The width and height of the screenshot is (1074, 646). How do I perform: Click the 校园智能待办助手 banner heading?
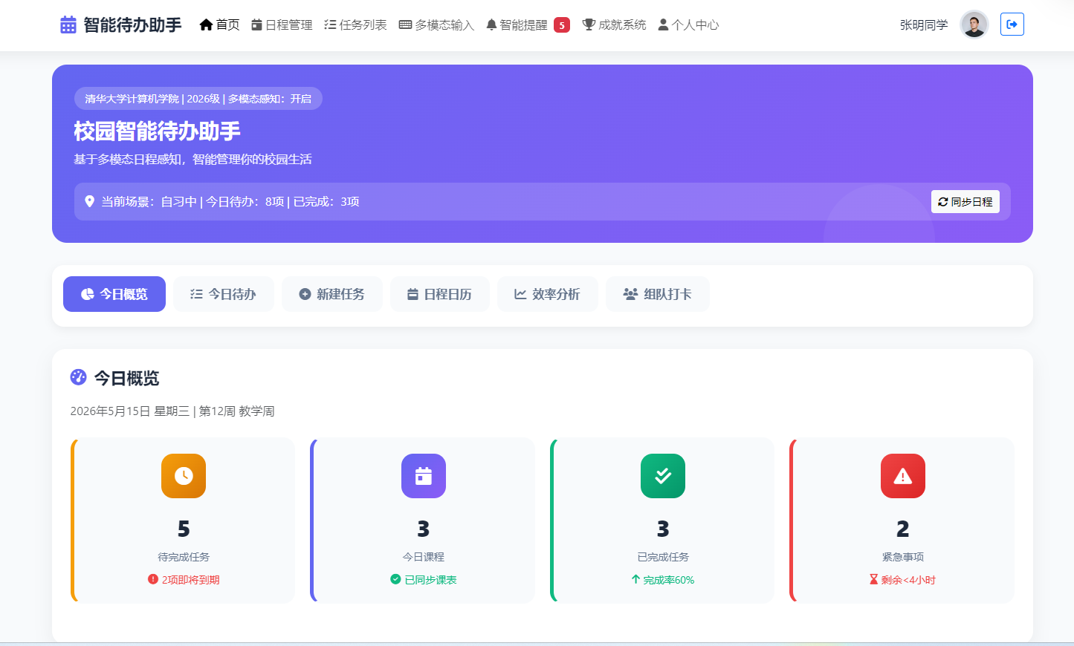coord(158,131)
